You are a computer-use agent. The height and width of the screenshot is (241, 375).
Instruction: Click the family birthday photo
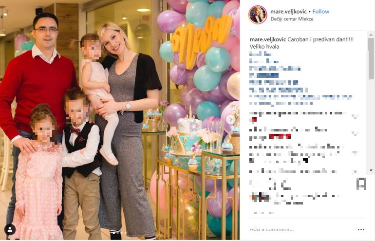(x=120, y=120)
